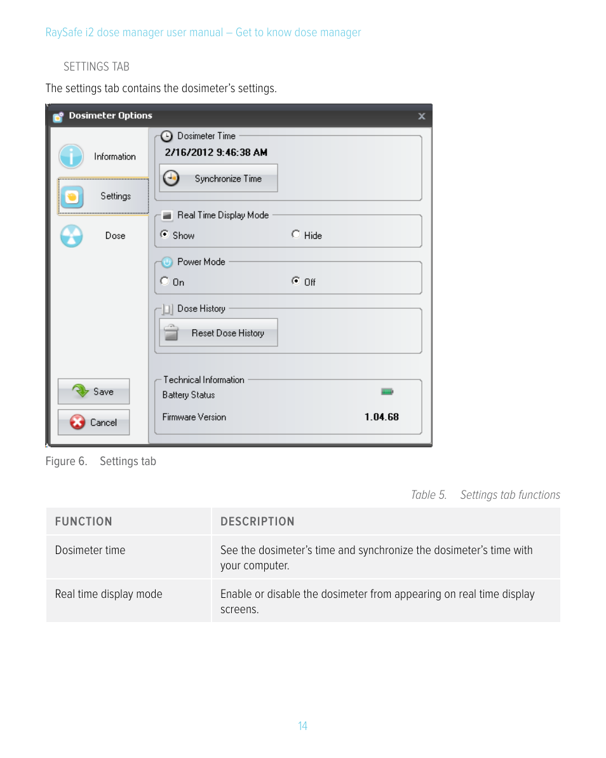Viewport: 606px width, 758px height.
Task: Click the Battery Status label
Action: pyautogui.click(x=189, y=395)
